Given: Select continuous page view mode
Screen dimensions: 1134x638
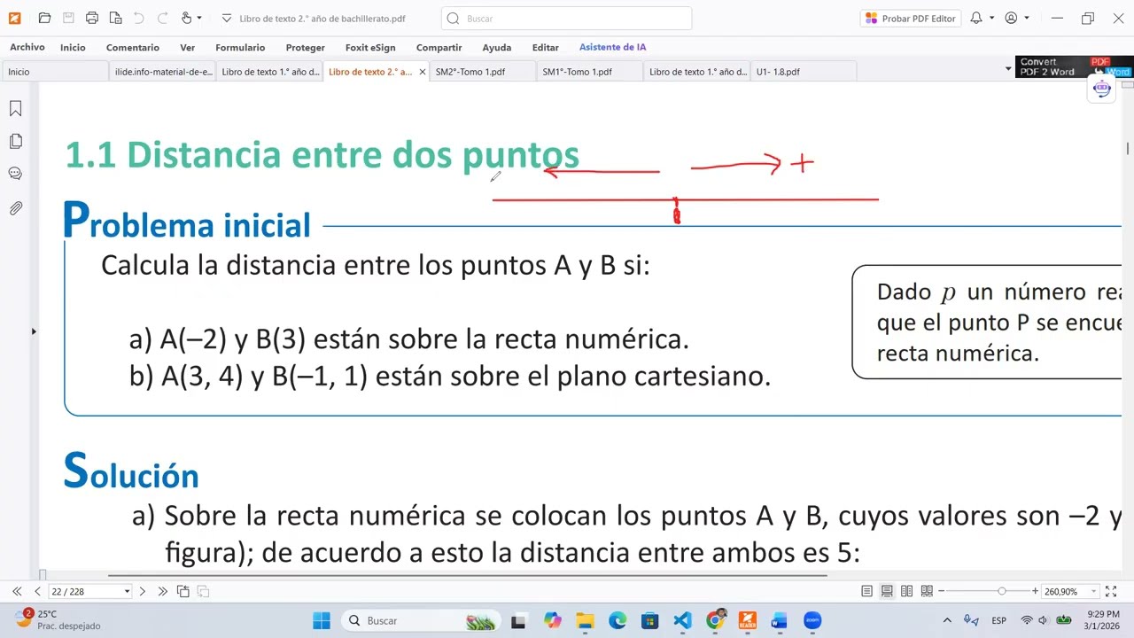Looking at the screenshot, I should tap(887, 591).
